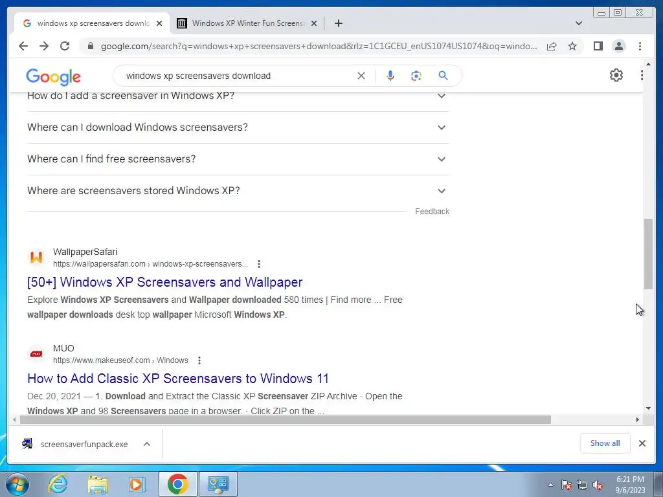
Task: Open more options for WallpaperSafari result
Action: click(x=259, y=264)
